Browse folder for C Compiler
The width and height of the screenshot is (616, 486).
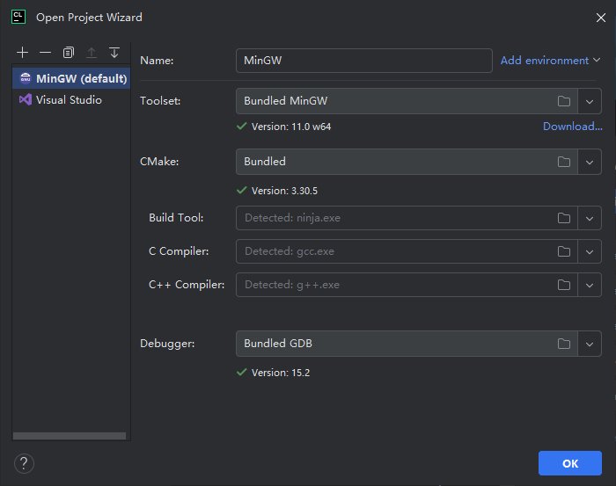tap(564, 251)
